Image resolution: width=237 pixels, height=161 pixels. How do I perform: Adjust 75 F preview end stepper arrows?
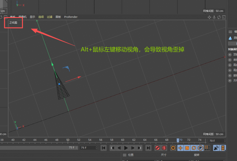coord(97,148)
